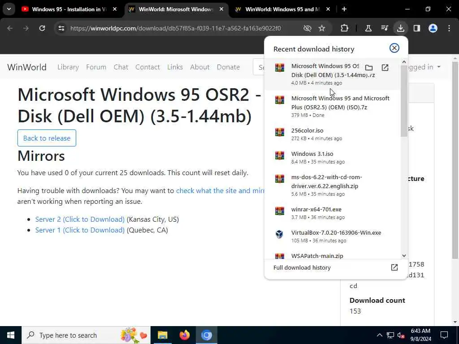Reload the current page
The width and height of the screenshot is (459, 344).
click(x=42, y=28)
